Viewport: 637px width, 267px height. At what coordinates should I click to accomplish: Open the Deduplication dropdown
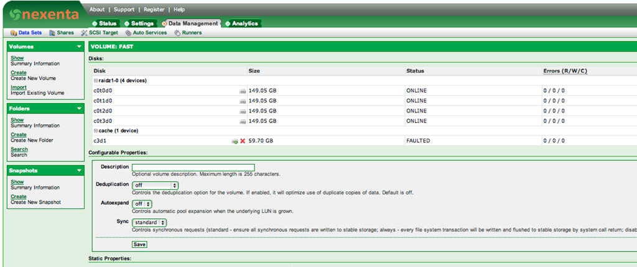[x=156, y=185]
